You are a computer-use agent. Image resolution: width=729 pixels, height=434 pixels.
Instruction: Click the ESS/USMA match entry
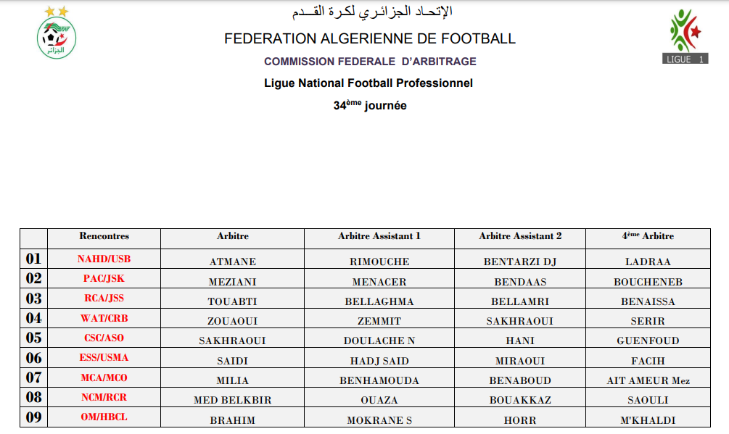[x=104, y=357]
